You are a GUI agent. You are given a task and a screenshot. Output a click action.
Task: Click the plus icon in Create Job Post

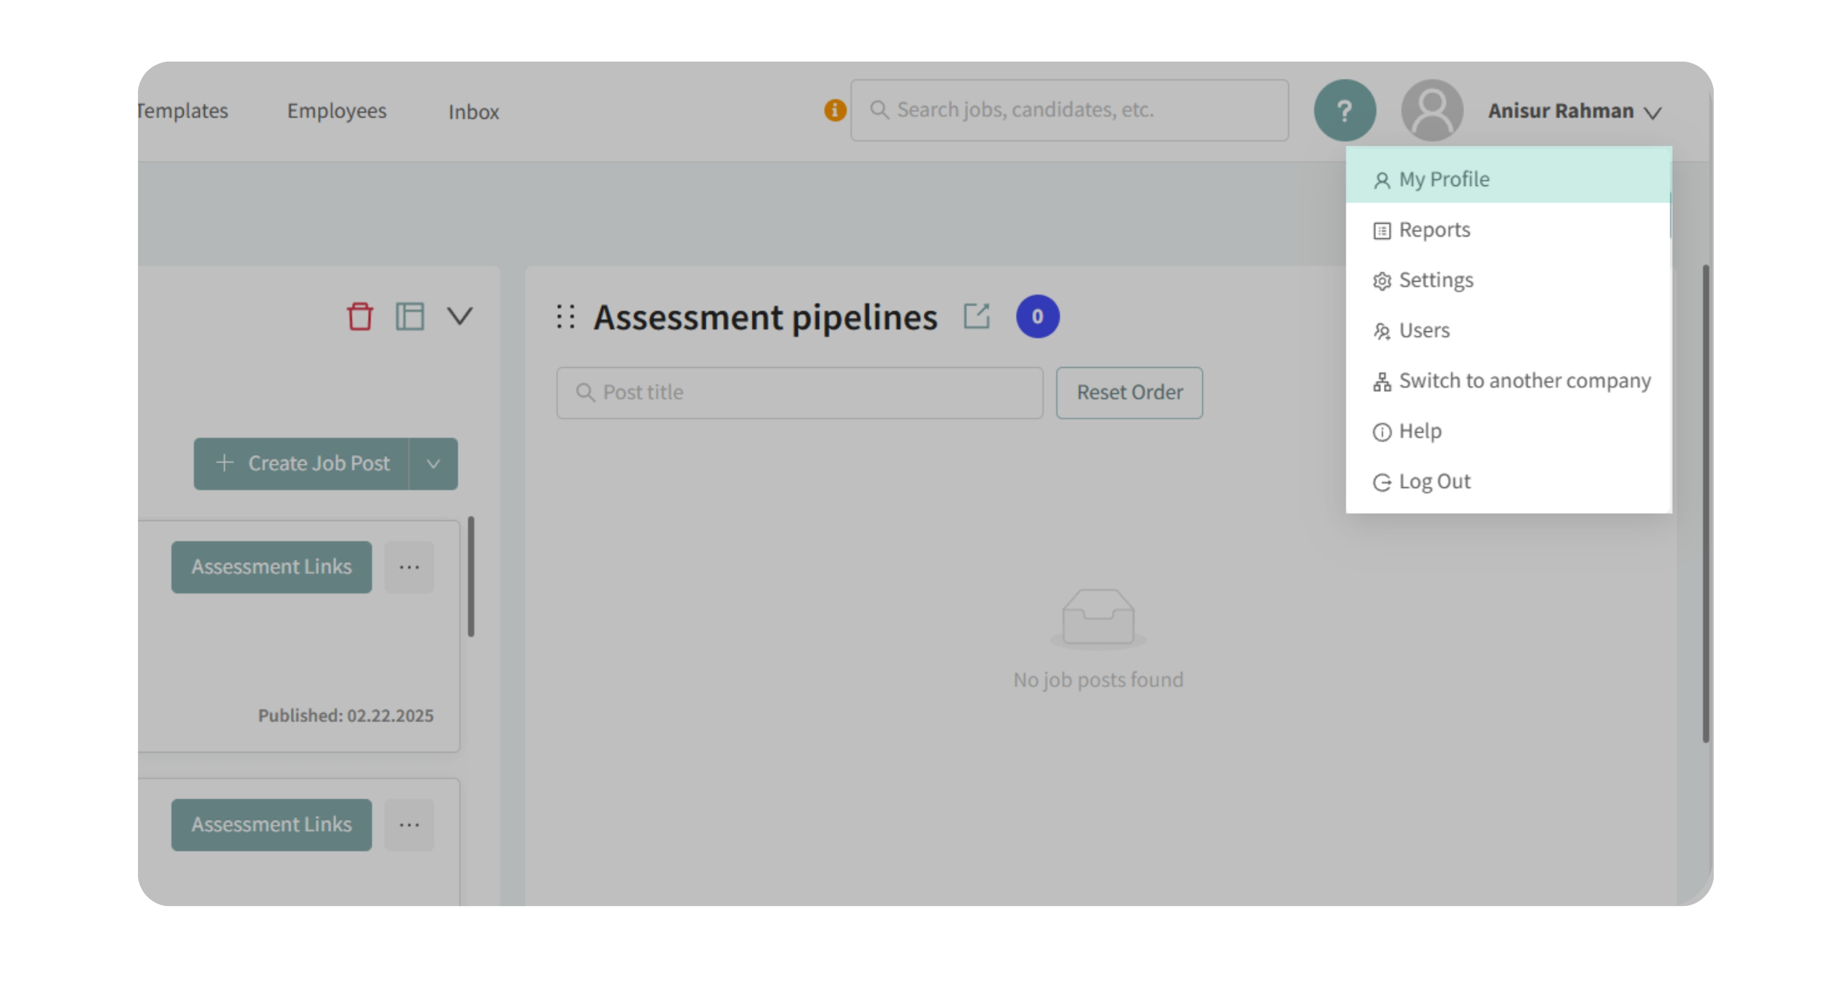(x=225, y=463)
